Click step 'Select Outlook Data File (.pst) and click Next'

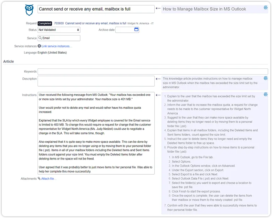pos(200,178)
